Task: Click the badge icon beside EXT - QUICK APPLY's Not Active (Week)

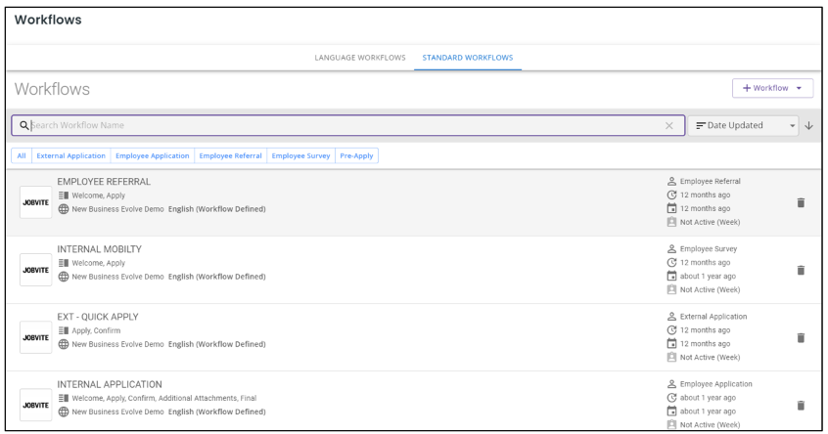Action: (x=671, y=357)
